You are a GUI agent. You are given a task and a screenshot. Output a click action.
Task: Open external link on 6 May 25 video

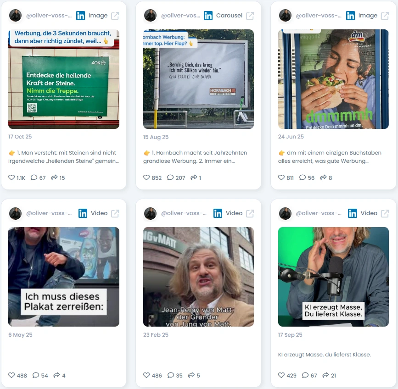pos(115,213)
